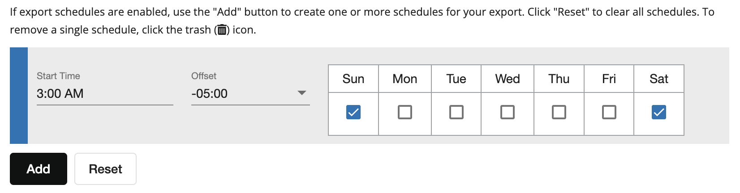Enable the Monday schedule checkbox
Screen dimensions: 740x193
[404, 112]
